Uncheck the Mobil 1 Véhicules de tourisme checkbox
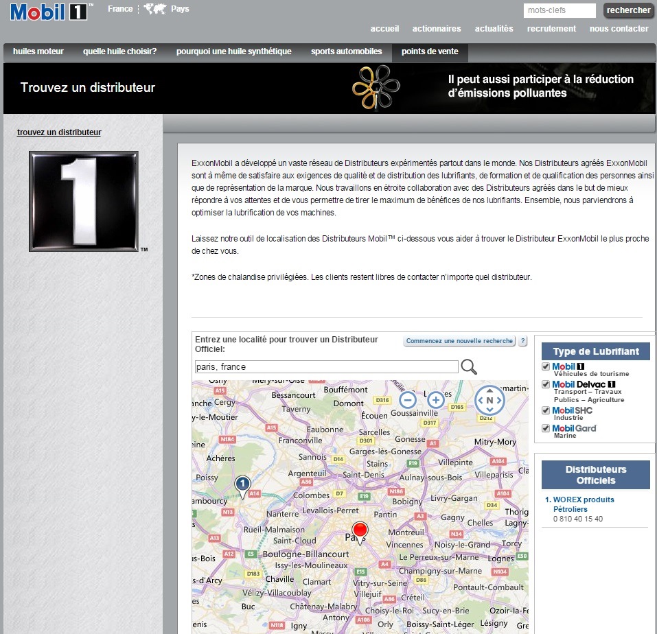 pos(546,366)
